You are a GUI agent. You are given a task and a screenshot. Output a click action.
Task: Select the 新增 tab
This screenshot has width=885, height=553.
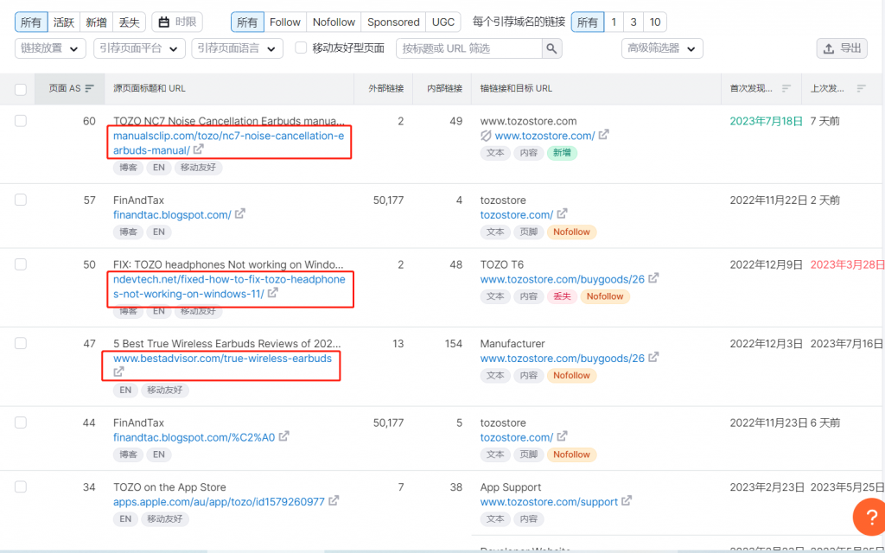pos(97,22)
